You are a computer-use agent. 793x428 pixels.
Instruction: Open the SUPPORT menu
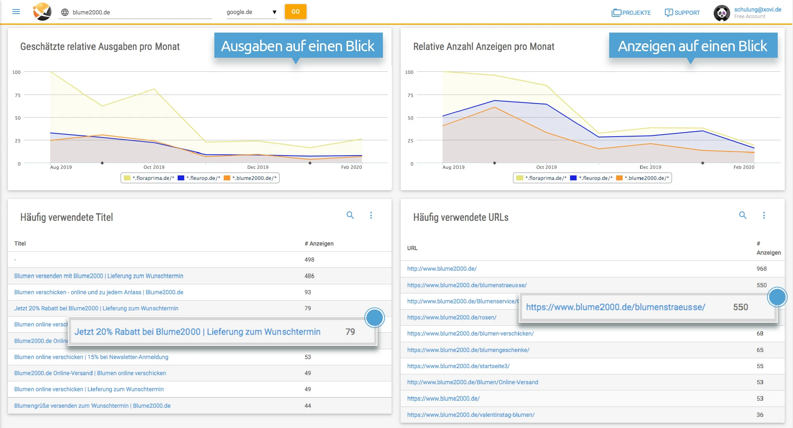click(x=682, y=13)
